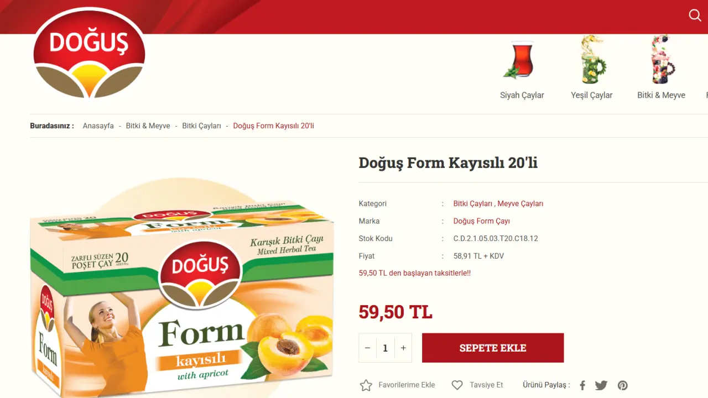Share product on Facebook icon
This screenshot has width=708, height=398.
pyautogui.click(x=582, y=385)
